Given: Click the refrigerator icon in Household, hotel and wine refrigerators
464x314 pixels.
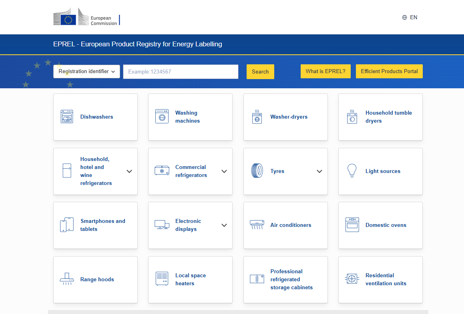Looking at the screenshot, I should 67,171.
